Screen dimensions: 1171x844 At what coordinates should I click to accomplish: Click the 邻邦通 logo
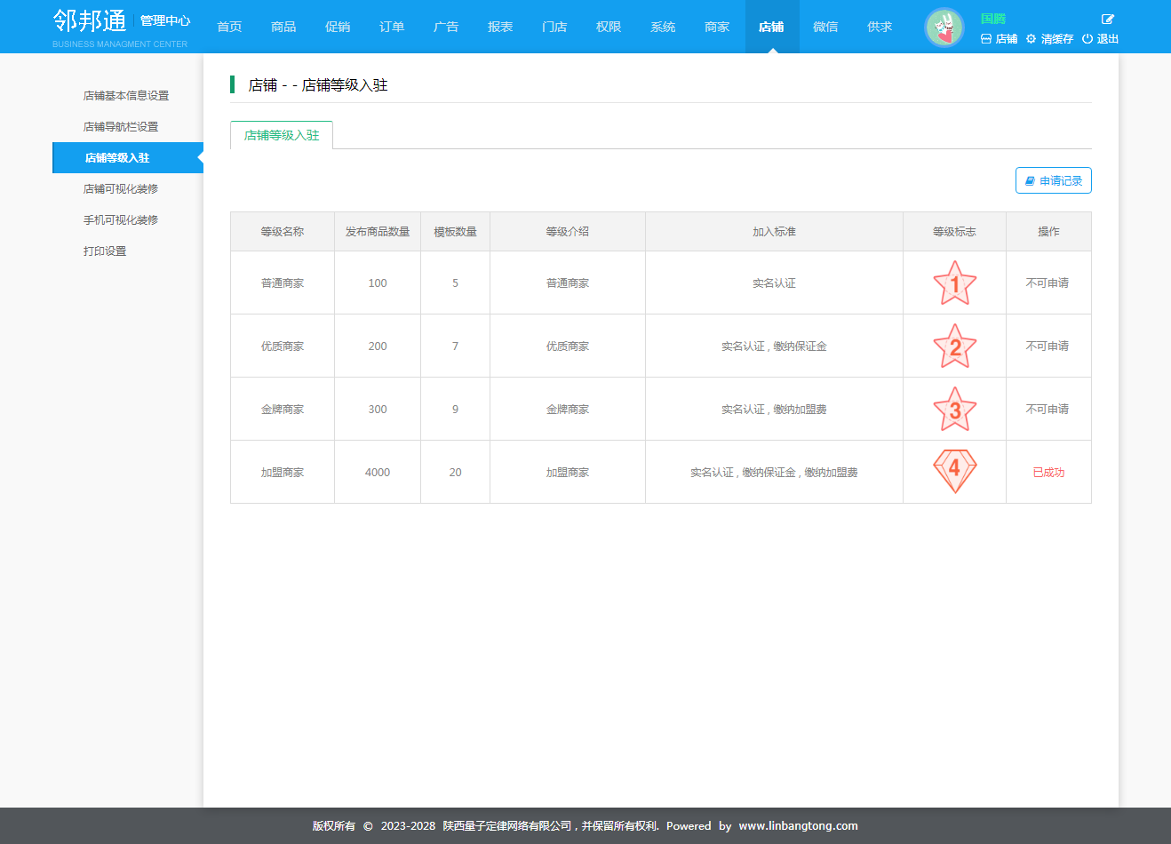90,20
